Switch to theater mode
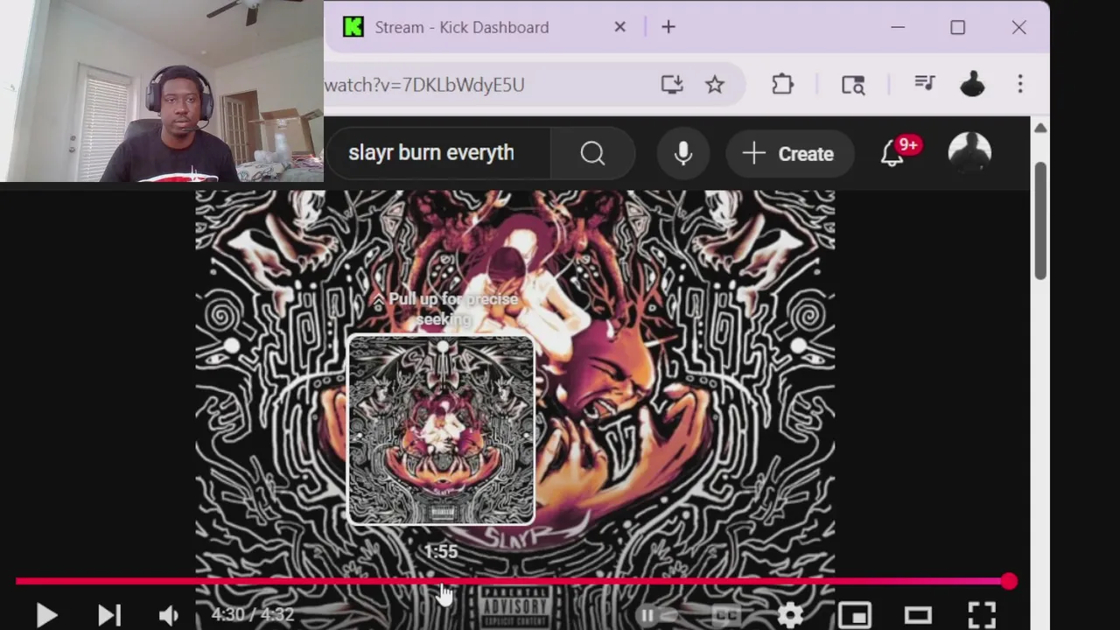This screenshot has width=1120, height=630. pos(918,615)
